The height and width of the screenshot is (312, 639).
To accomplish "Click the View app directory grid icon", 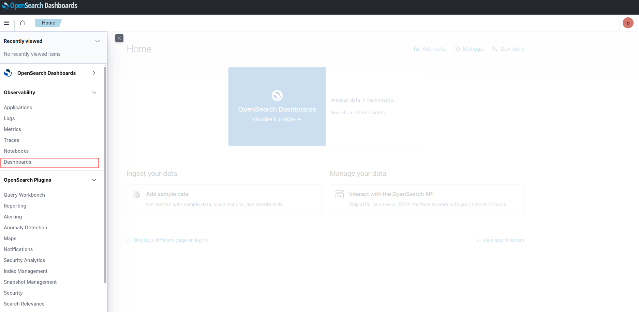I will point(477,240).
